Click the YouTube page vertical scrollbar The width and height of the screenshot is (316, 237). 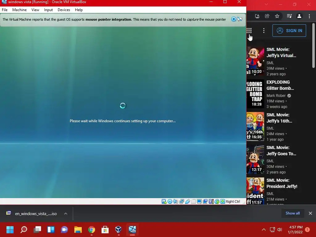pos(314,45)
